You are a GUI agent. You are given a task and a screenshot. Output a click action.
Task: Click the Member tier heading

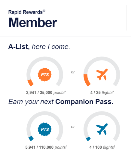(x=33, y=22)
